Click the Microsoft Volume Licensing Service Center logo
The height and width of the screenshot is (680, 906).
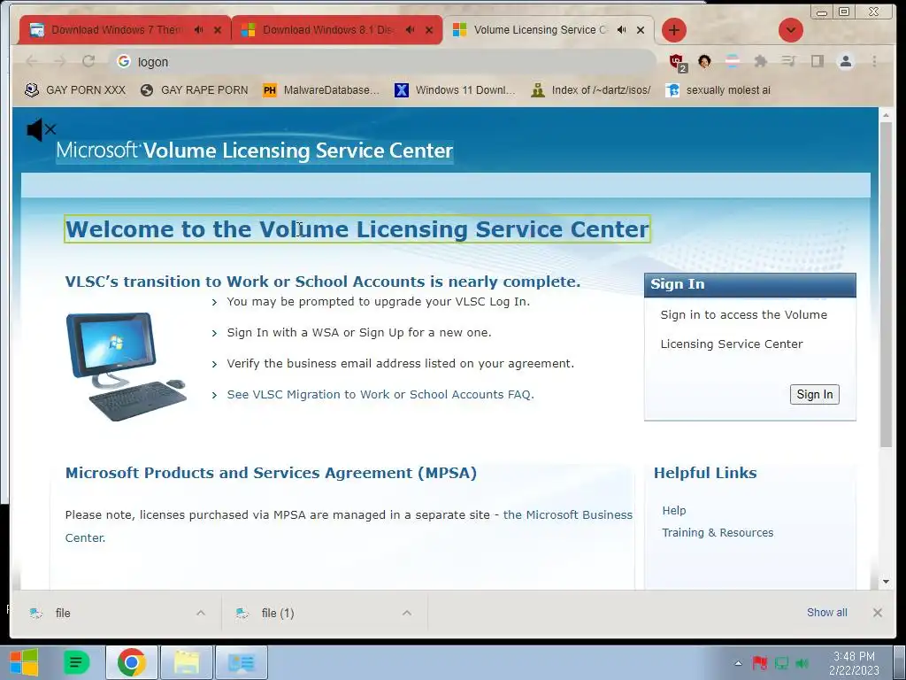click(x=254, y=151)
